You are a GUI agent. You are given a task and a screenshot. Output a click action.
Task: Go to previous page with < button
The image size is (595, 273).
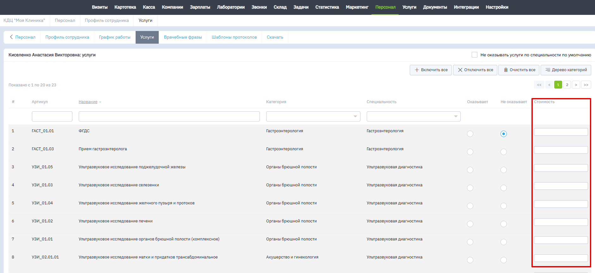pyautogui.click(x=549, y=85)
